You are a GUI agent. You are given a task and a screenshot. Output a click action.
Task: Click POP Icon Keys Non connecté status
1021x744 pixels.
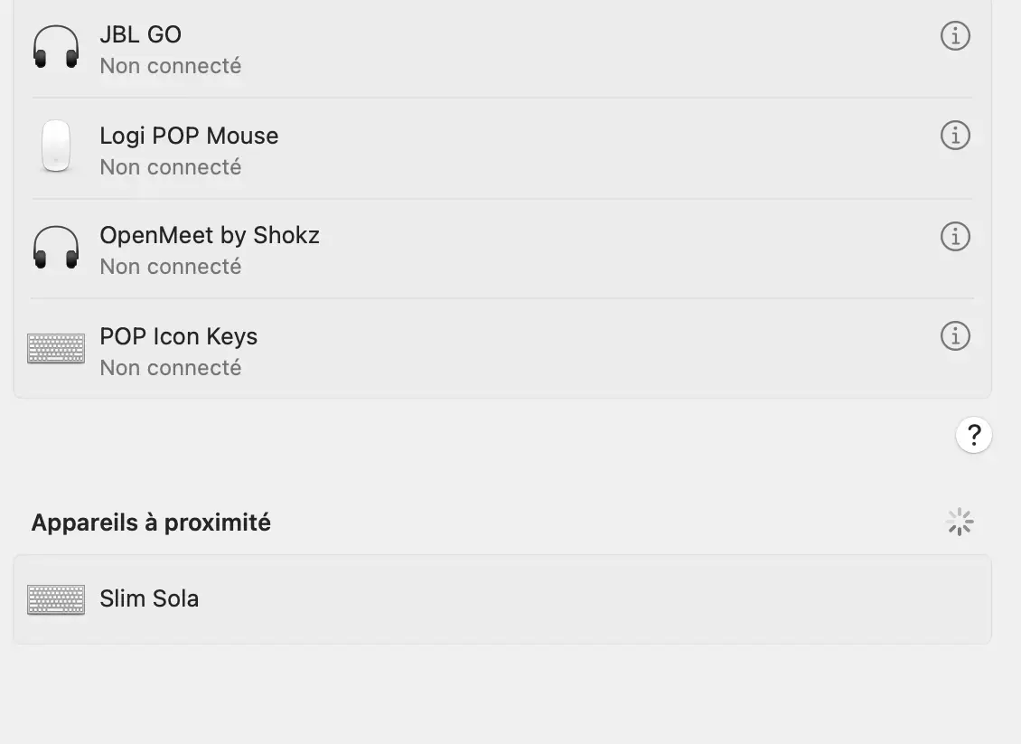[171, 368]
